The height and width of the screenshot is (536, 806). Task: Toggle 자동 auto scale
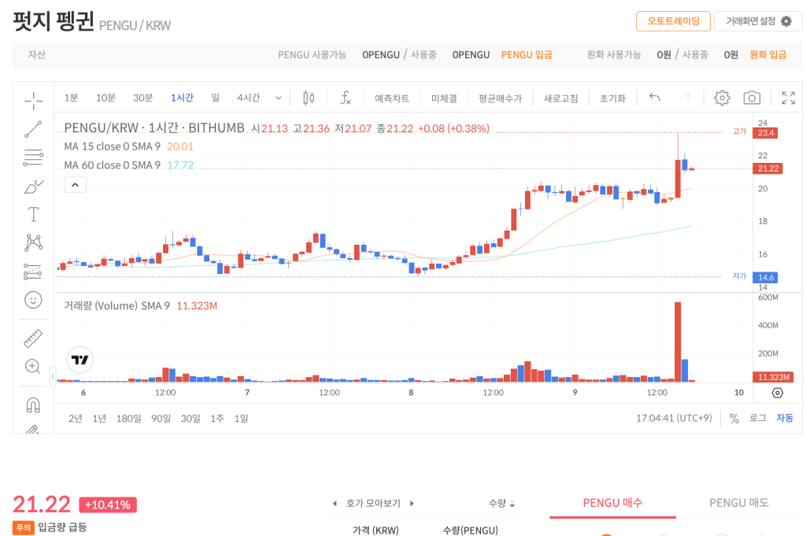point(785,418)
